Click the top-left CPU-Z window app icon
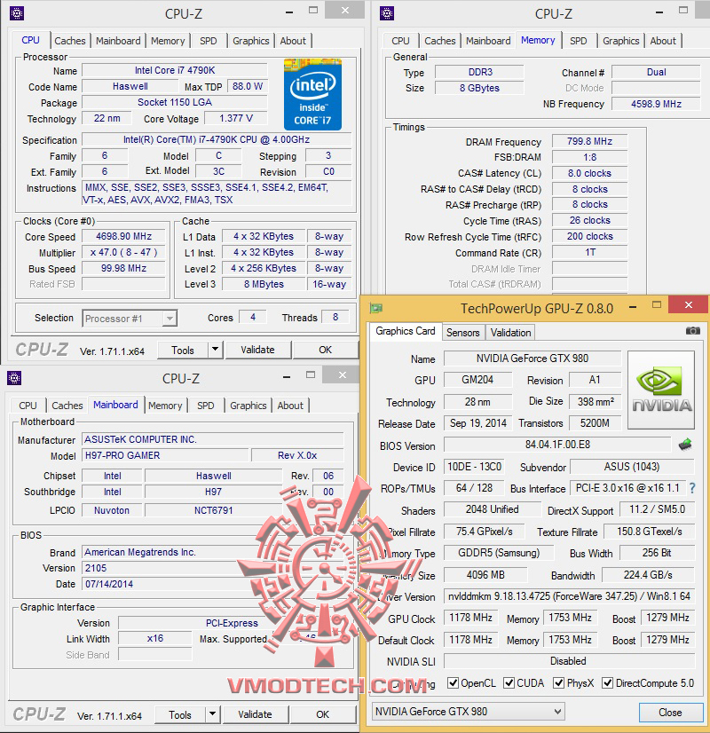Viewport: 710px width, 733px height. [x=17, y=13]
